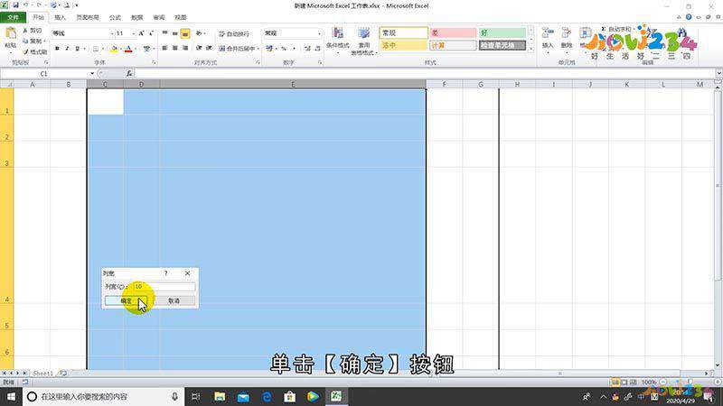Open the fill color dropdown arrow

click(x=121, y=49)
